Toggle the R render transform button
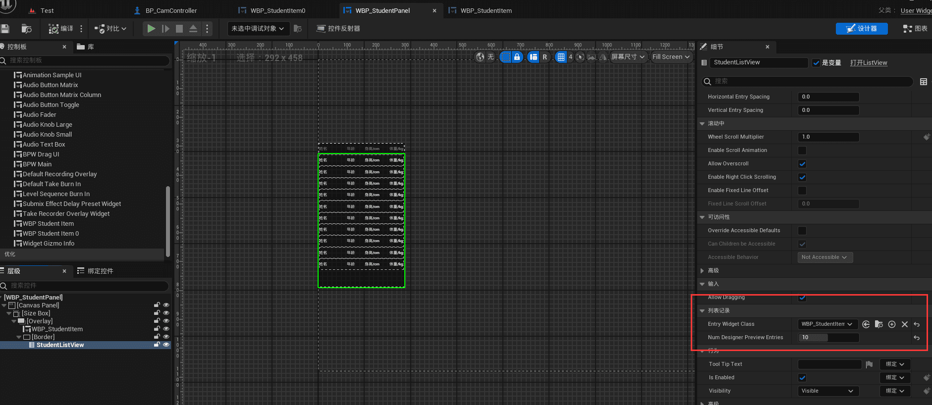 (545, 57)
